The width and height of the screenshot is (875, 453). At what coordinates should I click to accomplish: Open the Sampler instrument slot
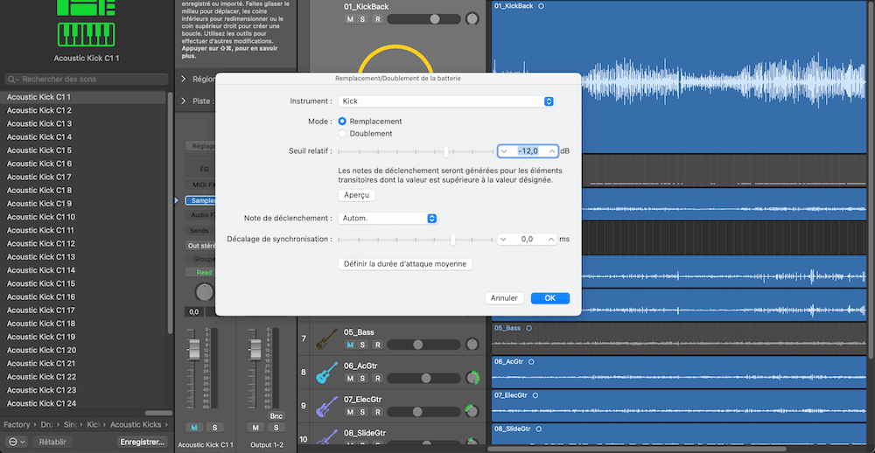pos(200,200)
